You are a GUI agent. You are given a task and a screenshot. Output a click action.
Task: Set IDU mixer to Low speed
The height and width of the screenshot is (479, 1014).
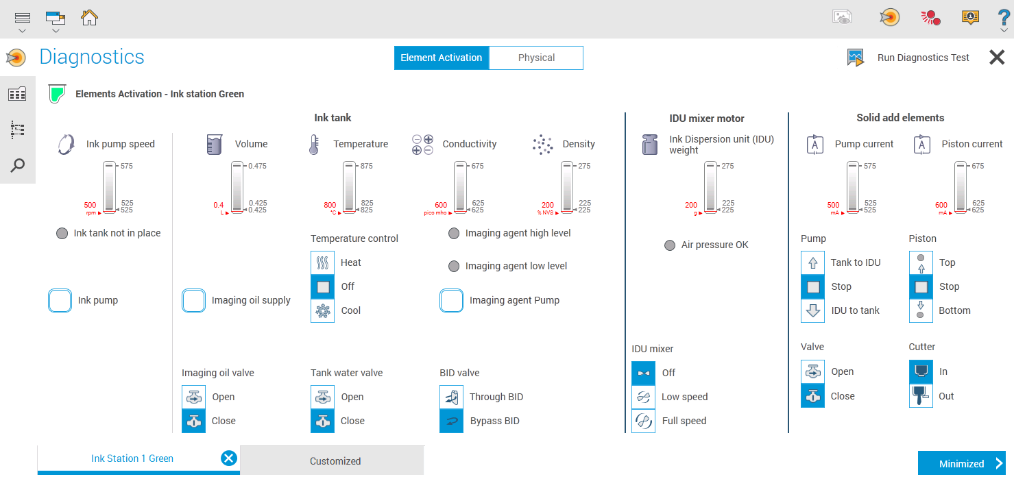(x=644, y=397)
